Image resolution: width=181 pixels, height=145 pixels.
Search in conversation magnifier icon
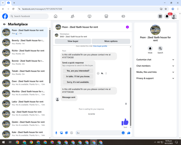[x=160, y=49]
